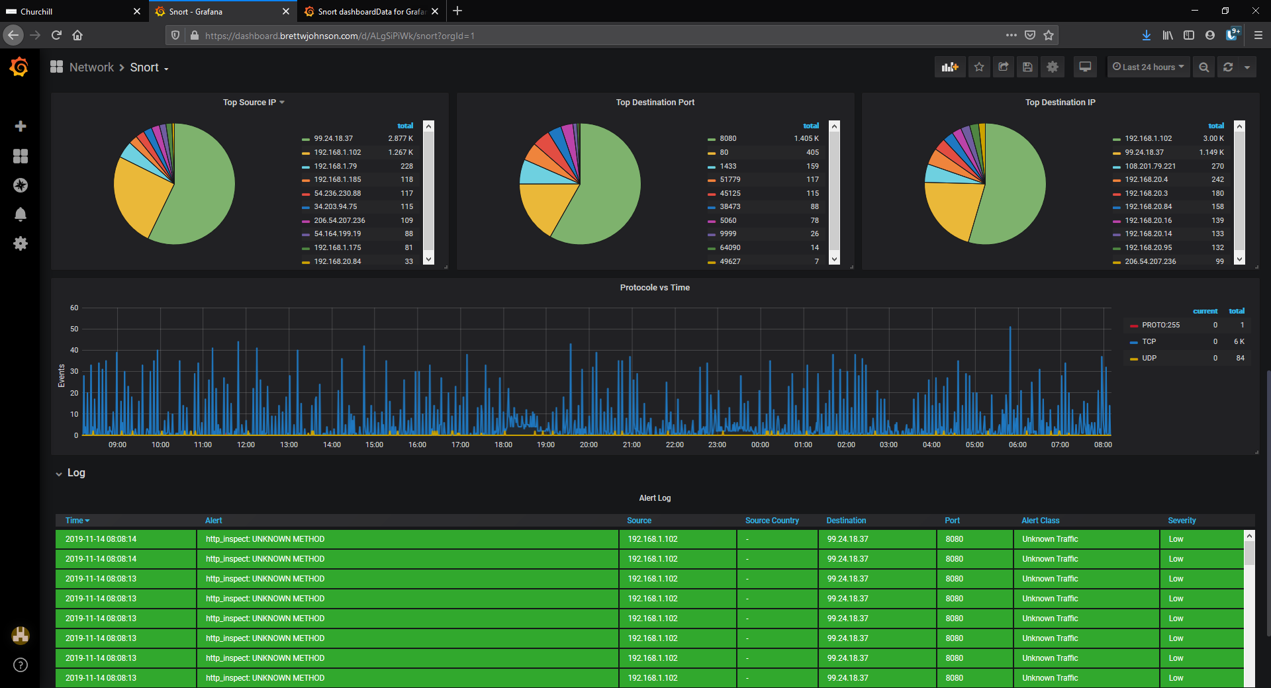1271x688 pixels.
Task: Open the Last 24 hours time picker
Action: pyautogui.click(x=1149, y=67)
